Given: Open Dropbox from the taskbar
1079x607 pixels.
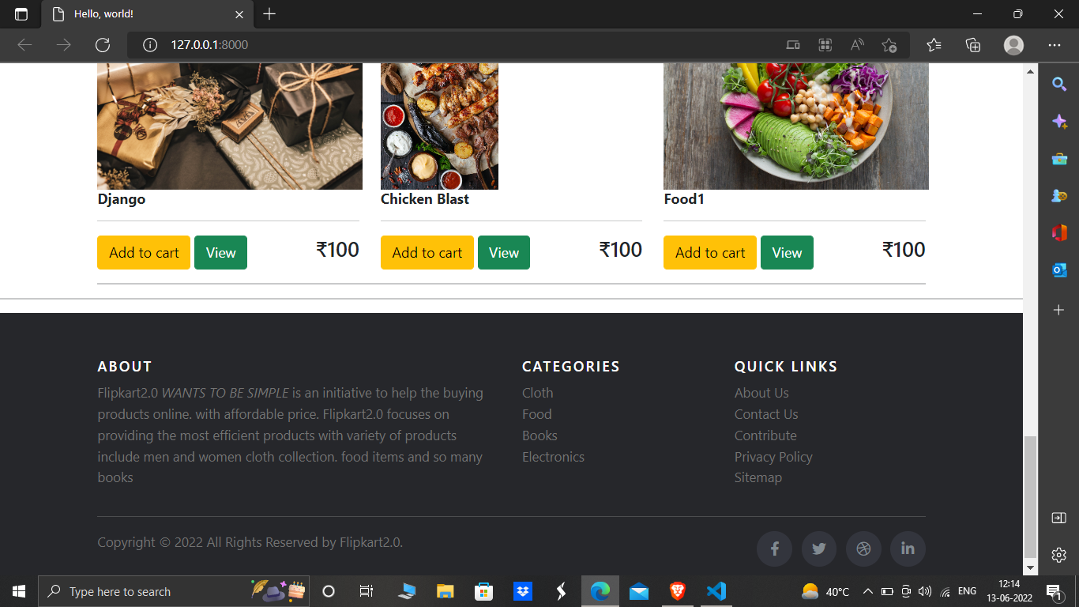Looking at the screenshot, I should [522, 590].
